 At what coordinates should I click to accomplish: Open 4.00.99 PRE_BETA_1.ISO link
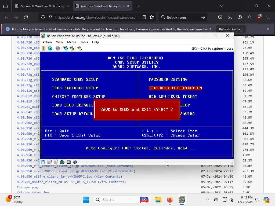(56, 182)
